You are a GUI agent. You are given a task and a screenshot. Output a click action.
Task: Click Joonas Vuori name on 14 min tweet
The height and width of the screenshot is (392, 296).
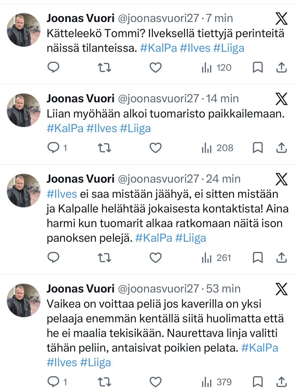[x=80, y=99]
